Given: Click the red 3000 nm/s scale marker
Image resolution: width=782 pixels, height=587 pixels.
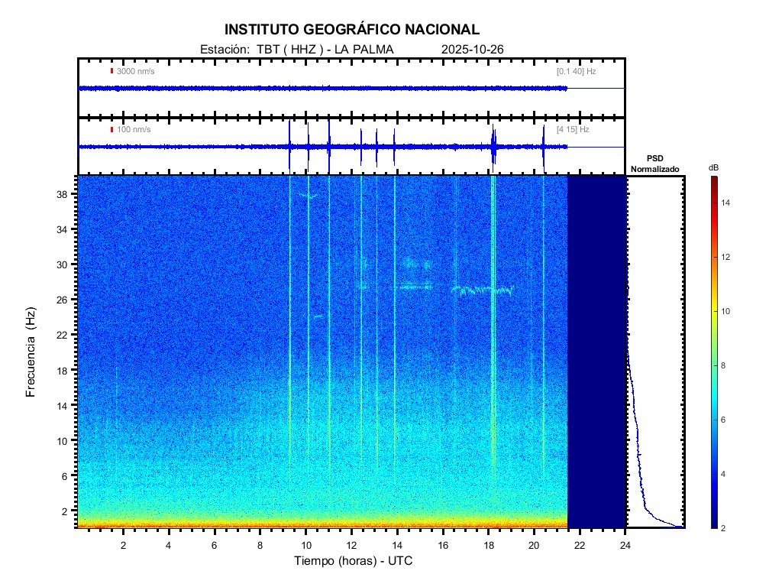Looking at the screenshot, I should pos(111,71).
